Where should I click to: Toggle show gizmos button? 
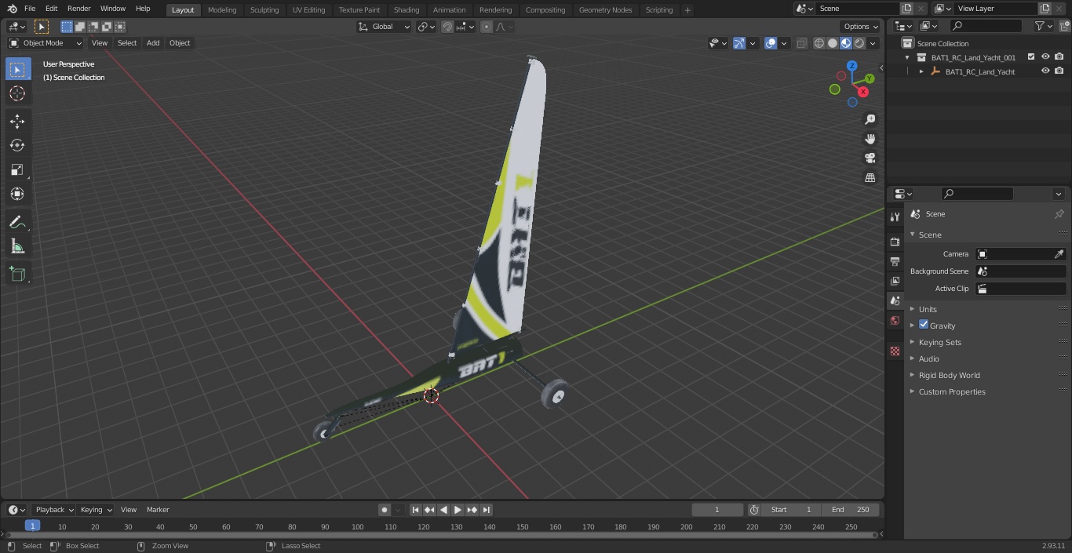click(739, 43)
